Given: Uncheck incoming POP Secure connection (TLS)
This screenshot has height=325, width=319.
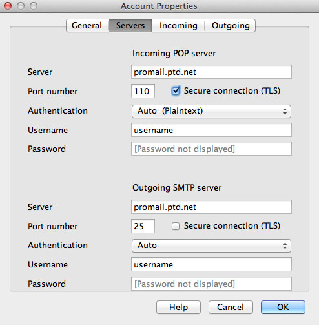Looking at the screenshot, I should pos(176,90).
